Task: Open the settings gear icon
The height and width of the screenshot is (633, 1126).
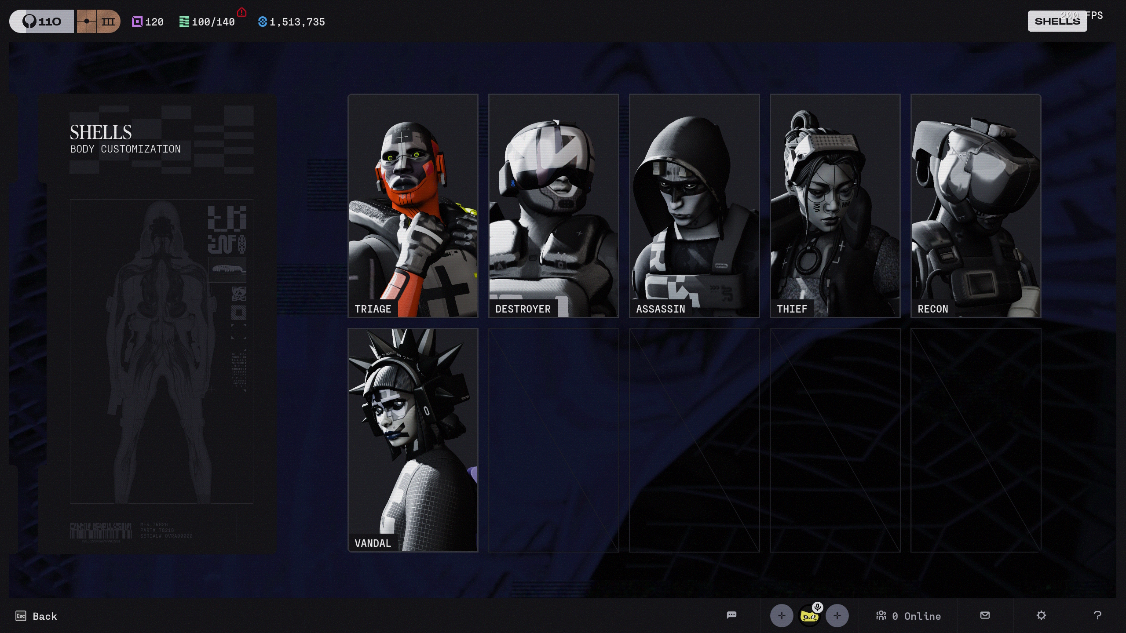Action: pyautogui.click(x=1041, y=615)
